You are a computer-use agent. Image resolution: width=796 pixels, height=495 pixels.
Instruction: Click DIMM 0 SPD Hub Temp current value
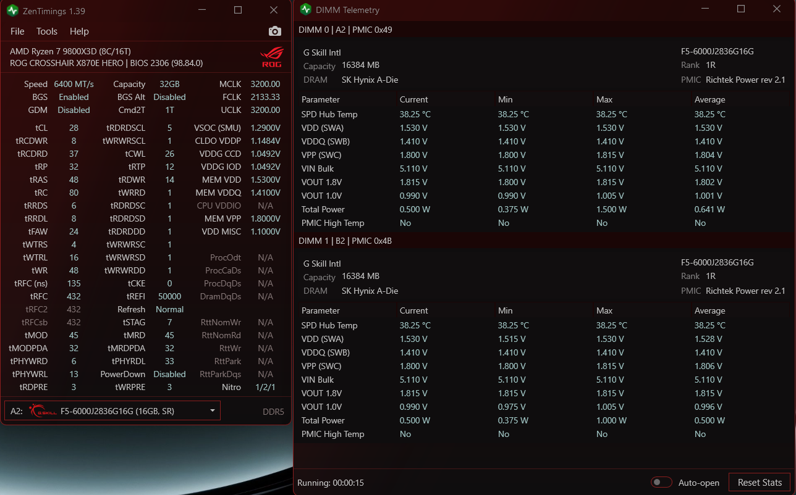[x=415, y=114]
